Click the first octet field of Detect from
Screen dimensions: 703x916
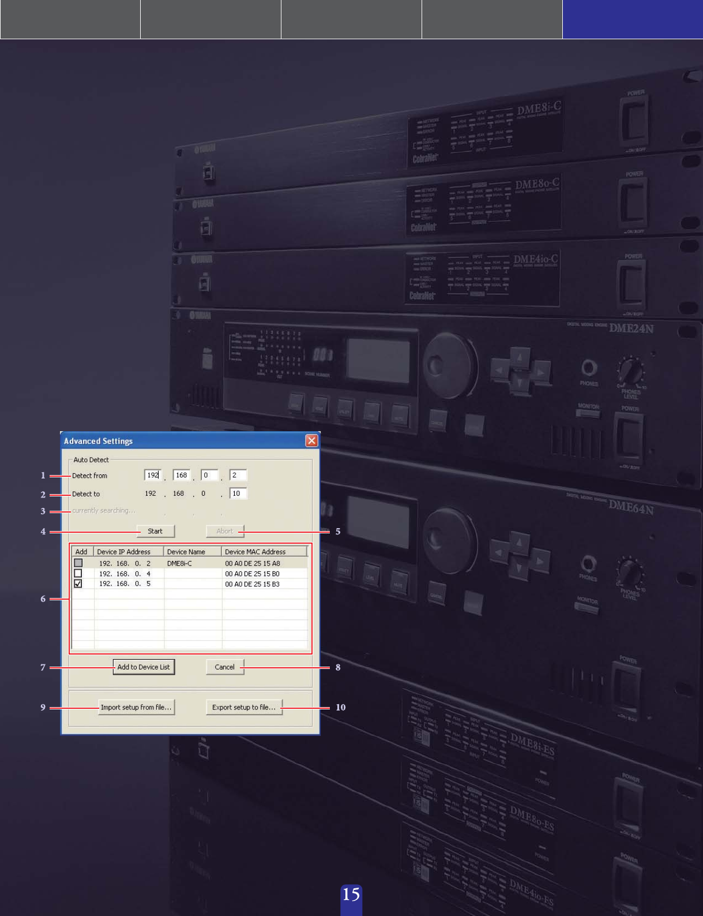click(x=153, y=475)
